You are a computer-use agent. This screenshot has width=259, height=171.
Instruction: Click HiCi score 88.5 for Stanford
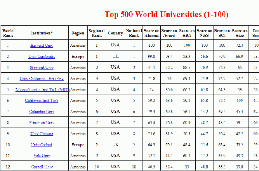click(187, 68)
